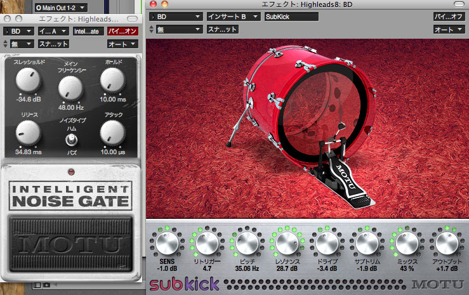This screenshot has width=469, height=295.
Task: Step presets with arrows in Noise Gate window
Action: (x=5, y=44)
